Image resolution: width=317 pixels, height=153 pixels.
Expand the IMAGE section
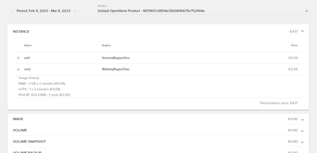[x=302, y=120]
